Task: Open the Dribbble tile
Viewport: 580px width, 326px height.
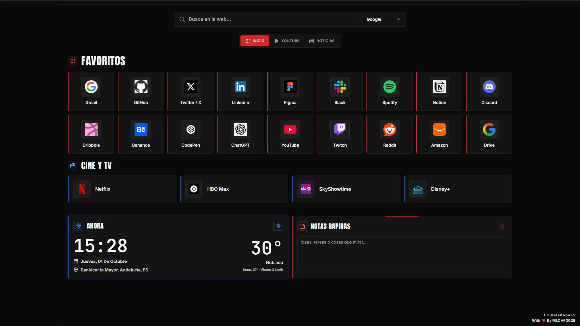Action: click(91, 134)
